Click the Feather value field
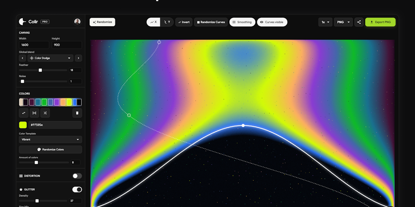 pyautogui.click(x=75, y=70)
